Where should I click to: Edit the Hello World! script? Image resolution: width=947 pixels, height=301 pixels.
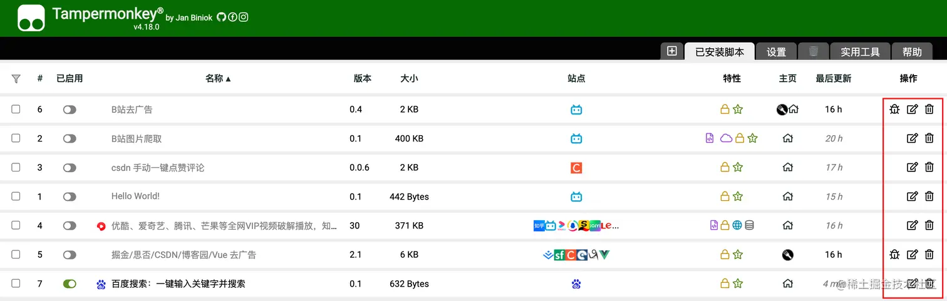(x=913, y=196)
